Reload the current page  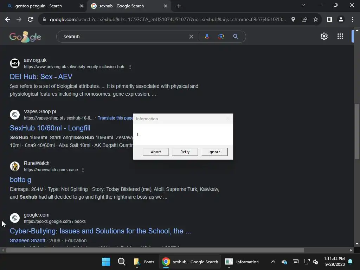[30, 20]
